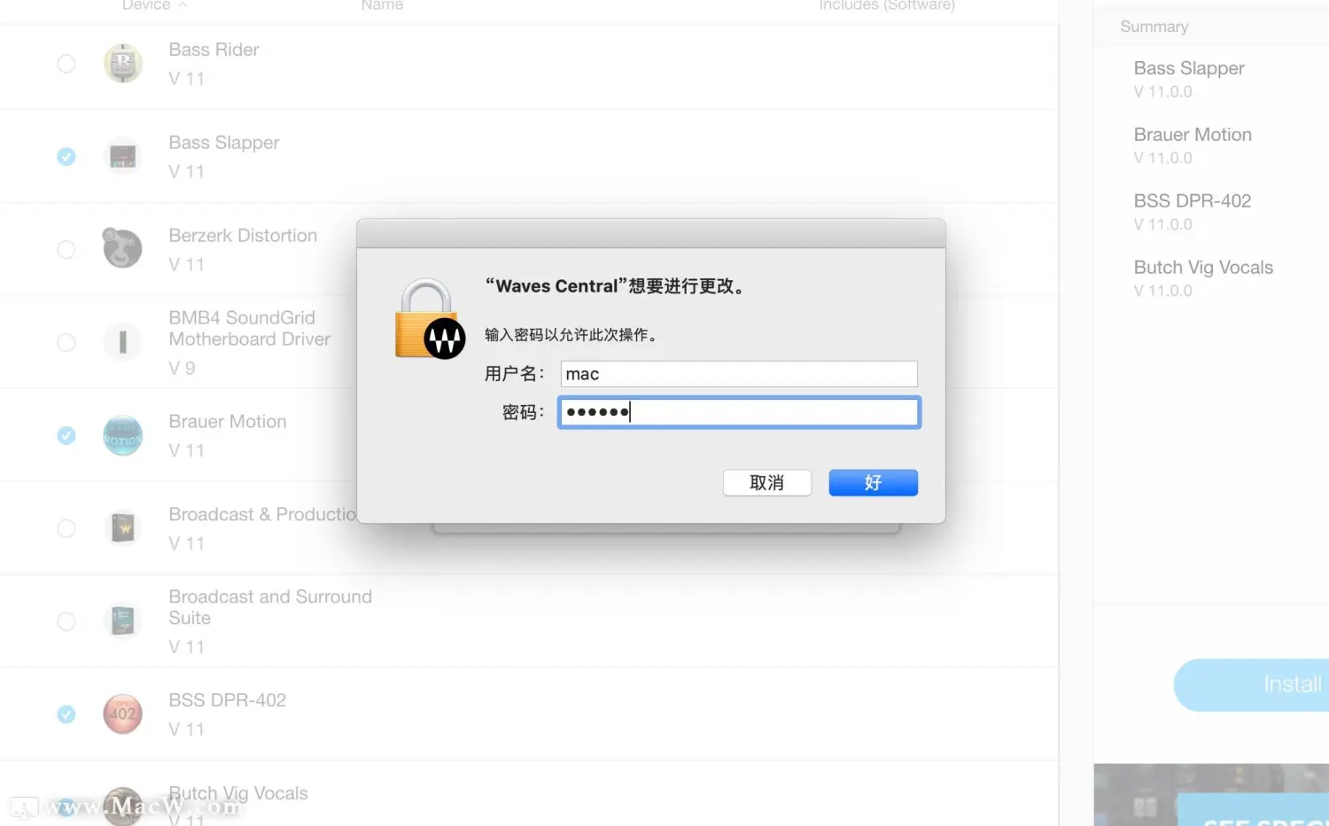1329x826 pixels.
Task: Click the Berzerk Distortion name in the list
Action: pyautogui.click(x=243, y=236)
